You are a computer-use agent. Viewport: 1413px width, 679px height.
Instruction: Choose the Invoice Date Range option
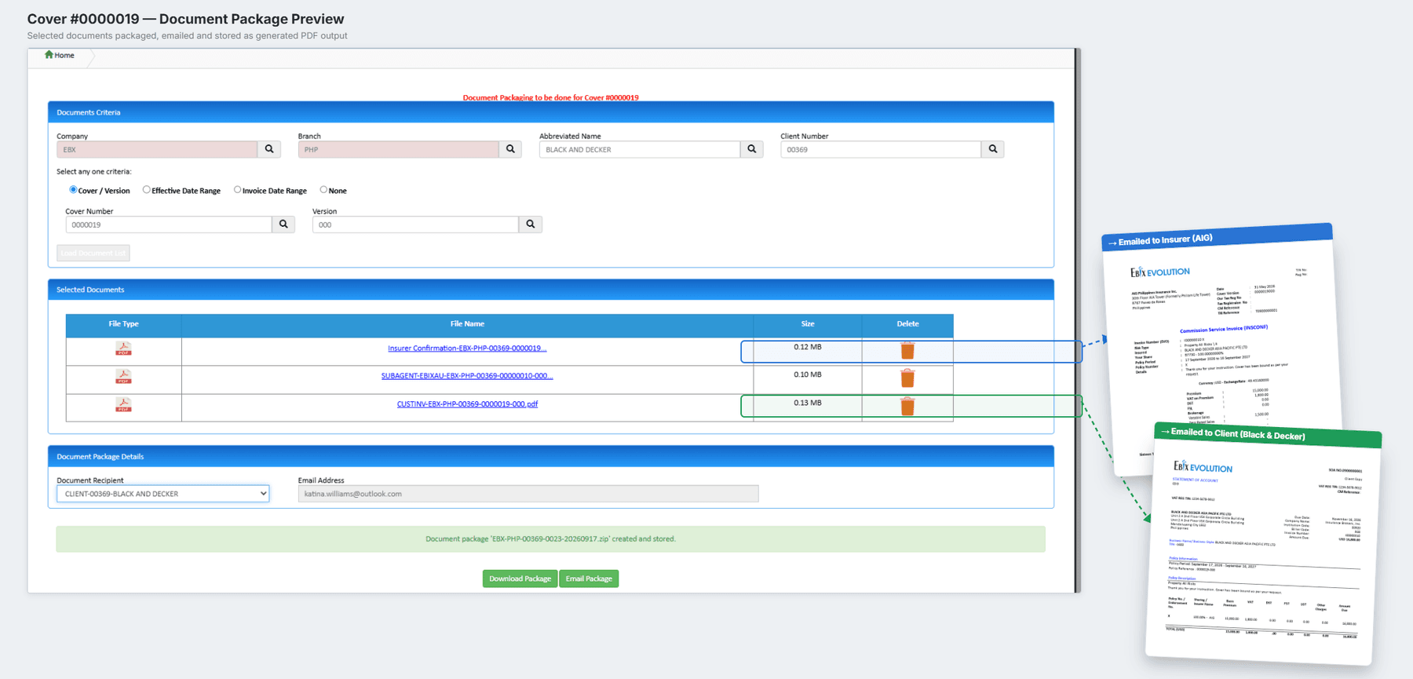click(237, 190)
